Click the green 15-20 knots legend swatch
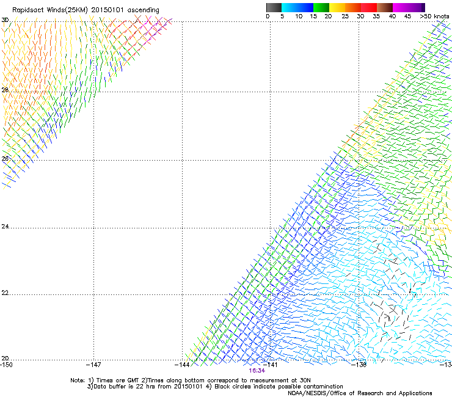452x397 pixels. coord(321,7)
